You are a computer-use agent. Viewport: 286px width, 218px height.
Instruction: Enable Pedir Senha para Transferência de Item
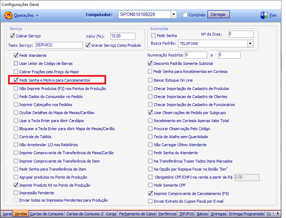tap(16, 169)
